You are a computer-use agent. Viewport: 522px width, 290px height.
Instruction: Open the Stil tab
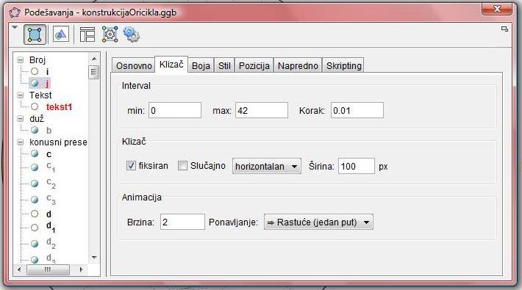tap(224, 65)
